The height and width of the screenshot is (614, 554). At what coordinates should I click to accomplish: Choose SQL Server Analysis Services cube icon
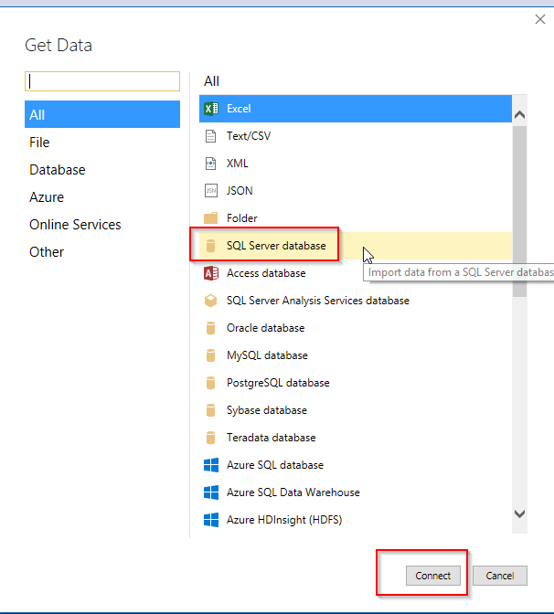pos(211,301)
